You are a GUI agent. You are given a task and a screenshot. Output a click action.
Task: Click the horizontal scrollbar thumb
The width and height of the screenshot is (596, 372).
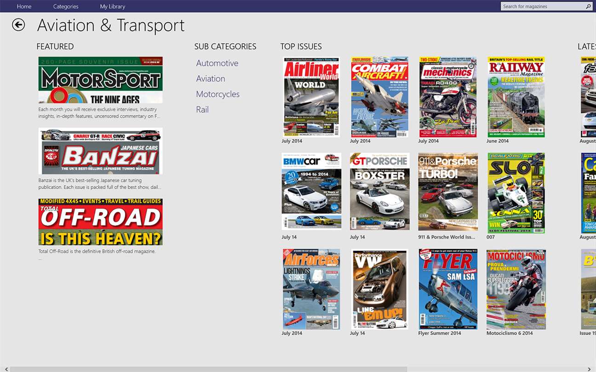tap(208, 369)
